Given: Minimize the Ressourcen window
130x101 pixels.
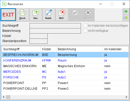Looking at the screenshot, I should [100, 4].
